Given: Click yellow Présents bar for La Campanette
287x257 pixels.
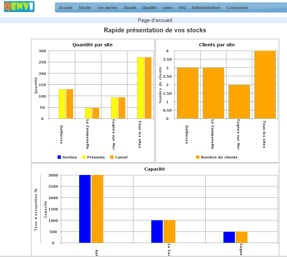Looking at the screenshot, I should click(88, 113).
